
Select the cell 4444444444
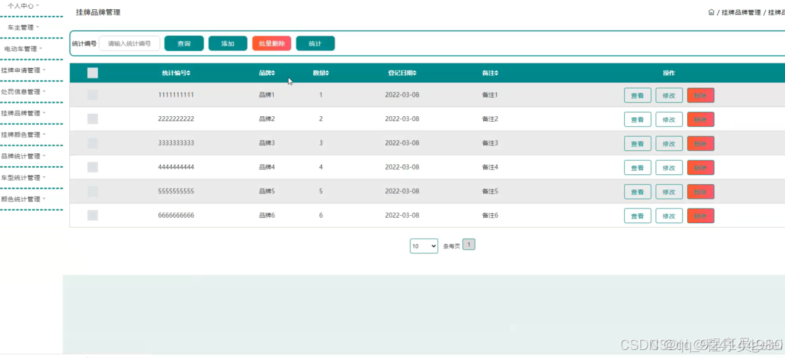tap(176, 167)
